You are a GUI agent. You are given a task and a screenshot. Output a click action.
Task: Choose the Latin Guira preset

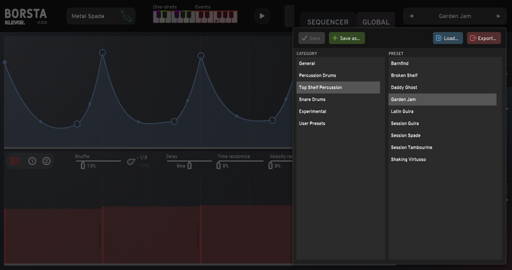(x=442, y=111)
